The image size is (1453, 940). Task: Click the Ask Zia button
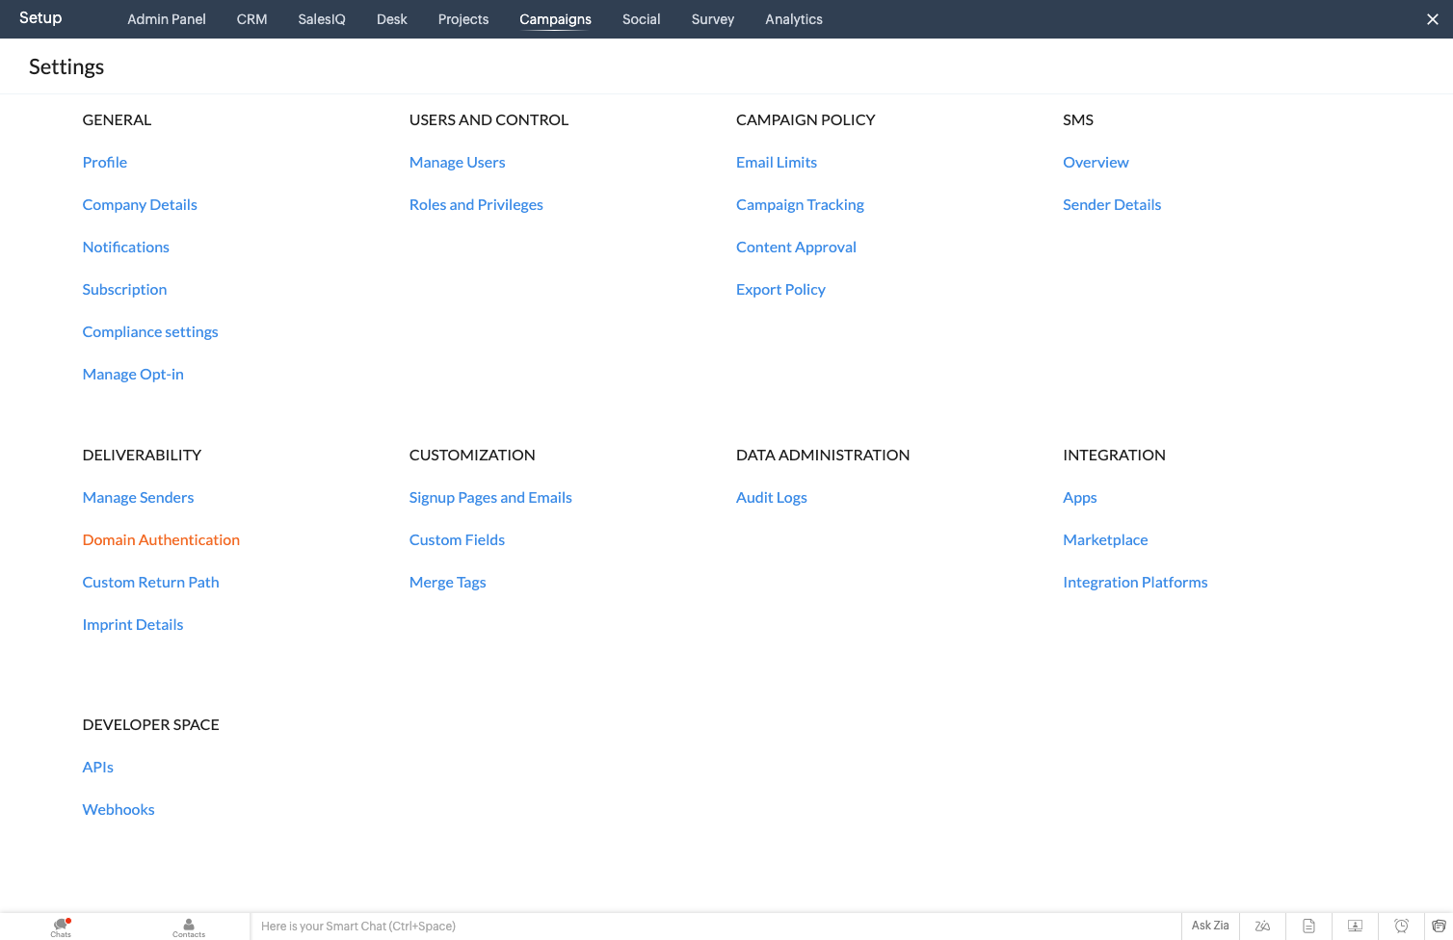click(x=1210, y=926)
